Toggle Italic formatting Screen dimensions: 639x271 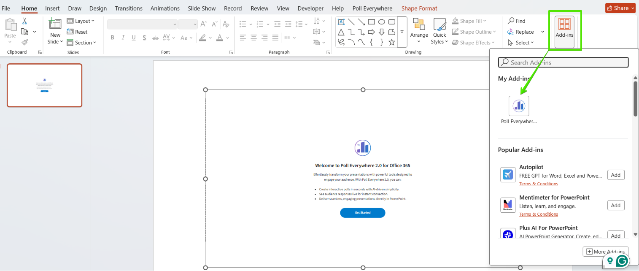point(123,38)
